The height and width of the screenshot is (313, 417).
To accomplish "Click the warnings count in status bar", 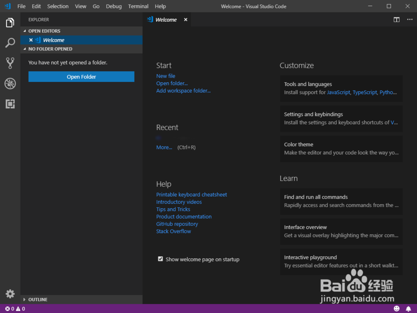I will point(20,309).
